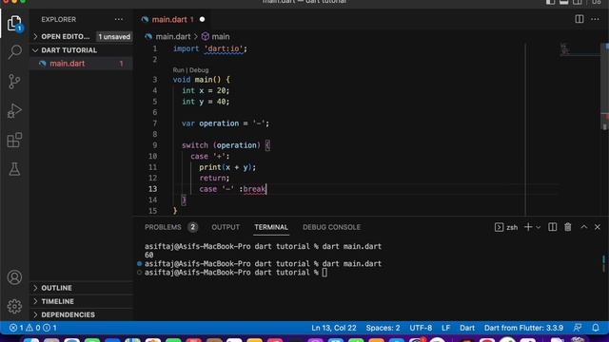Switch to the Output tab
Viewport: 609px width, 342px height.
click(226, 227)
